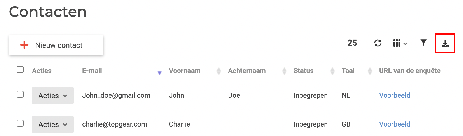Viewport: 463px width, 136px height.
Task: Click the Taal column header
Action: pos(348,71)
